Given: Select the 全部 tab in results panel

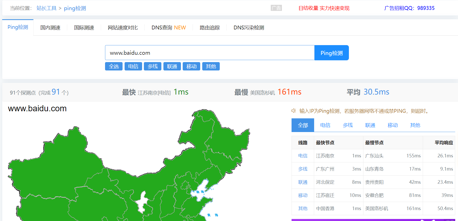Looking at the screenshot, I should pyautogui.click(x=303, y=125).
